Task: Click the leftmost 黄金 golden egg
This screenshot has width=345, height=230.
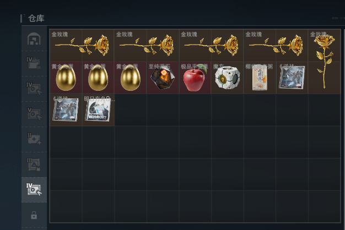Action: 66,78
